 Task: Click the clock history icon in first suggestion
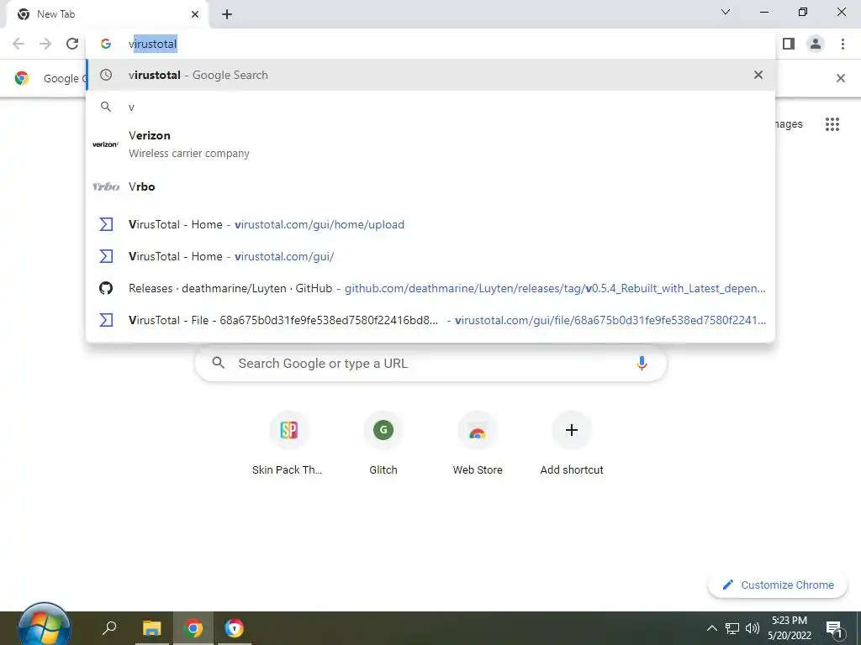tap(106, 75)
